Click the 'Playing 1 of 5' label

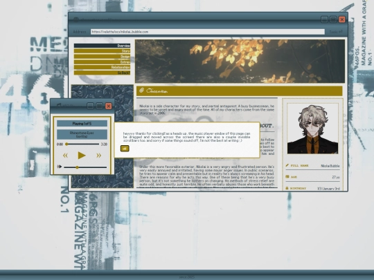click(x=82, y=124)
